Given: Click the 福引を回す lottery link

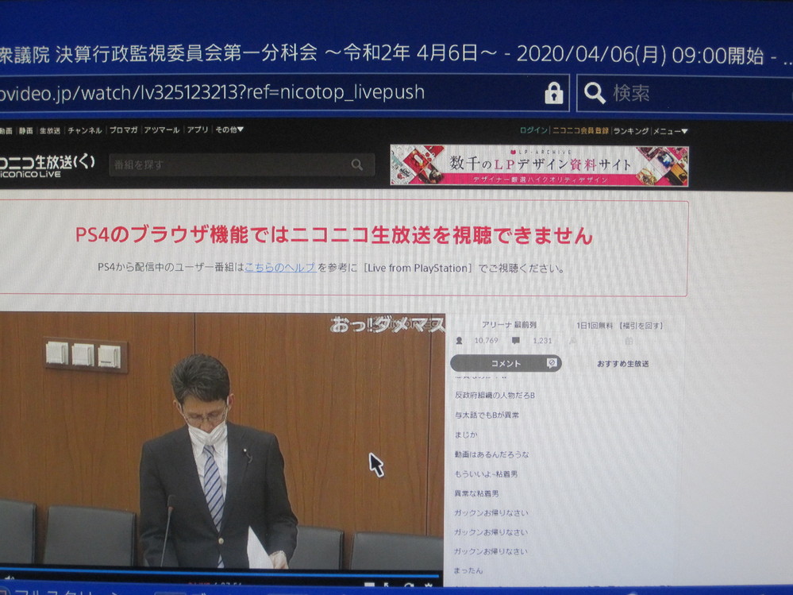Looking at the screenshot, I should point(641,325).
